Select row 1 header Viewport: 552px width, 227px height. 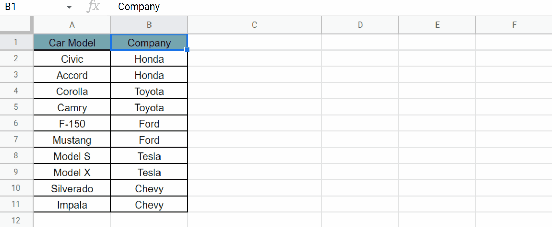[x=16, y=42]
